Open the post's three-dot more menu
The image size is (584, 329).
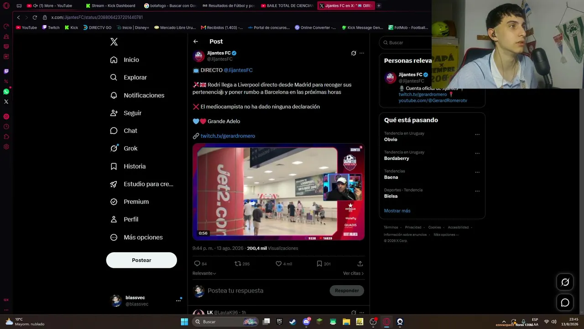[362, 53]
